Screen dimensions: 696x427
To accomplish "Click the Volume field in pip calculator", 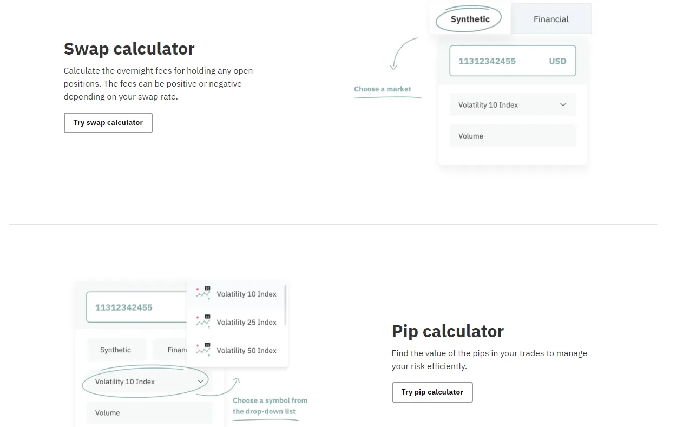I will tap(149, 413).
